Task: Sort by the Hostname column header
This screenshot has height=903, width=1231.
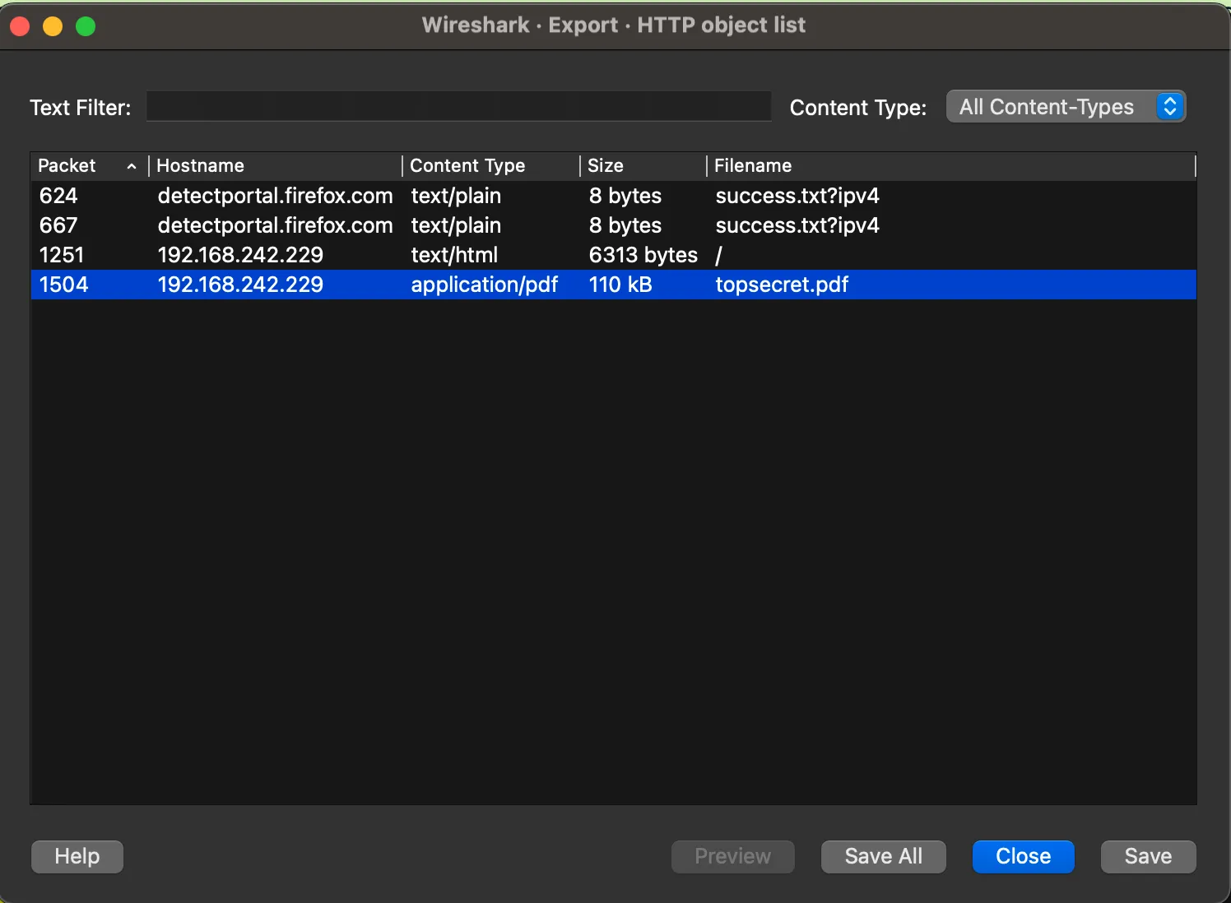Action: tap(200, 166)
